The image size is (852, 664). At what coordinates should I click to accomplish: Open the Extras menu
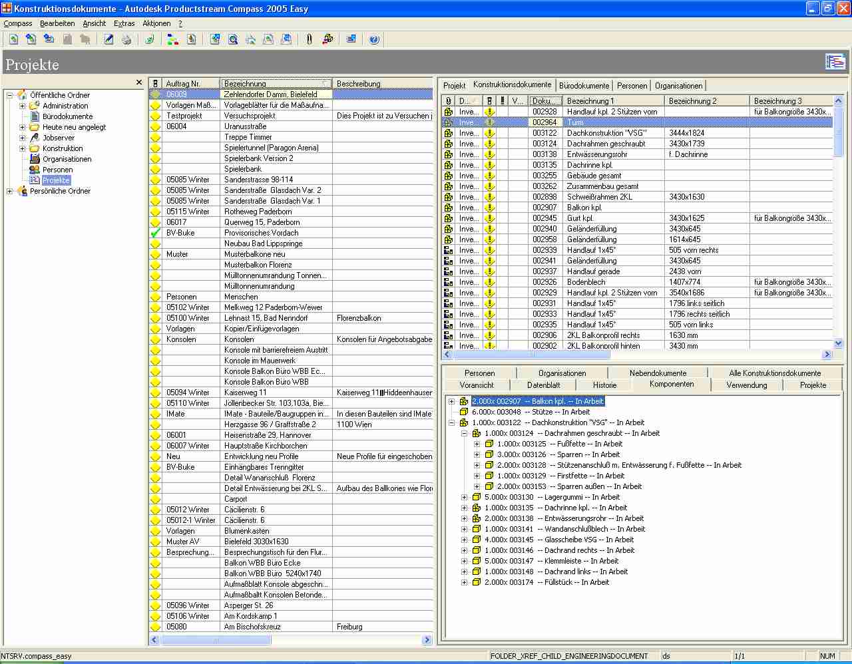(124, 23)
